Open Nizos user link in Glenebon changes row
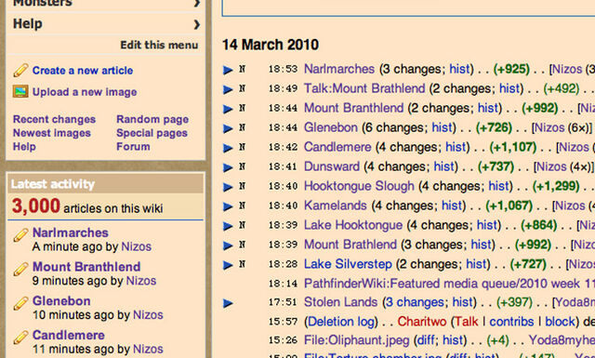The image size is (595, 358). point(549,127)
